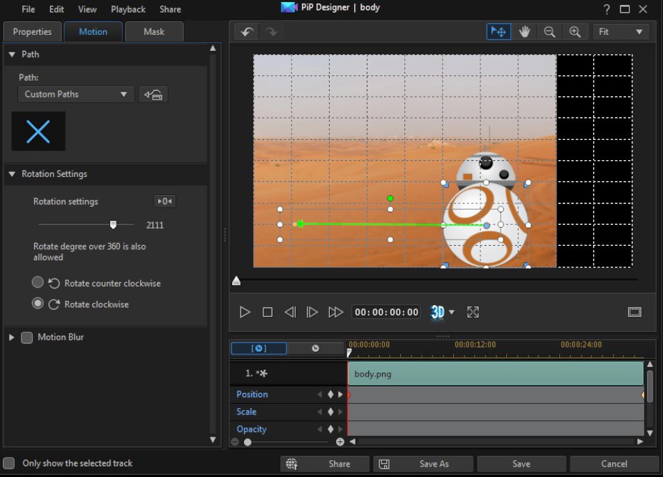This screenshot has height=477, width=663.
Task: Open the View menu
Action: point(87,9)
